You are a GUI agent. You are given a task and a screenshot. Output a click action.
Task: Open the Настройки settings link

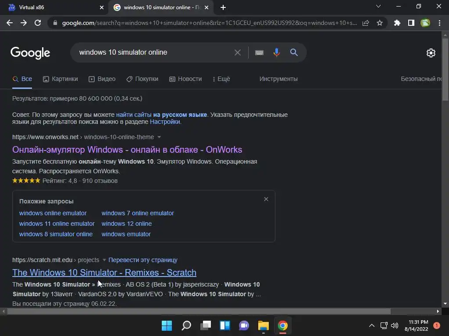point(165,122)
